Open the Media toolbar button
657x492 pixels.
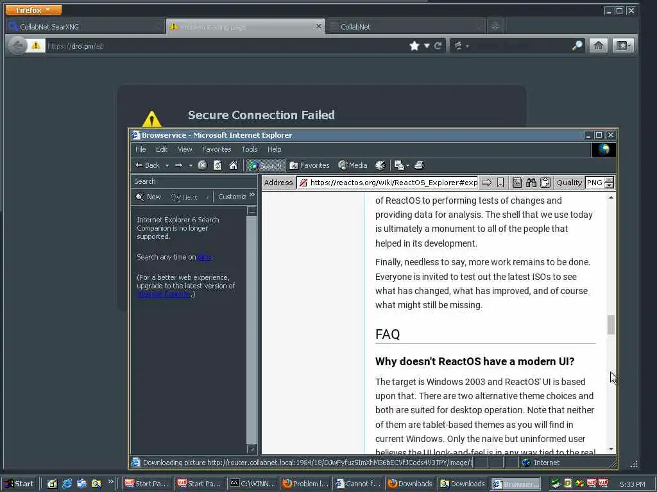tap(353, 165)
